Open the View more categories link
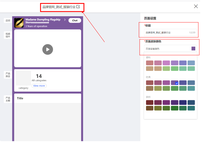 (39, 86)
